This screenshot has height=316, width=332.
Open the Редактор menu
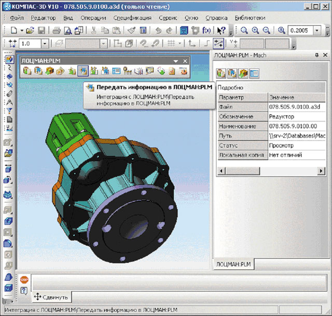pos(44,18)
